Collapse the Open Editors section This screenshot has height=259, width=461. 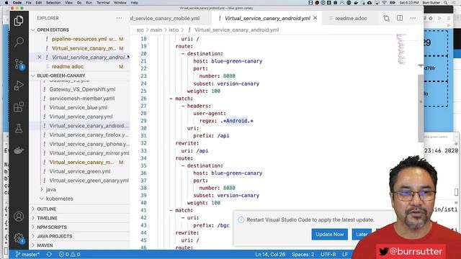(33, 30)
